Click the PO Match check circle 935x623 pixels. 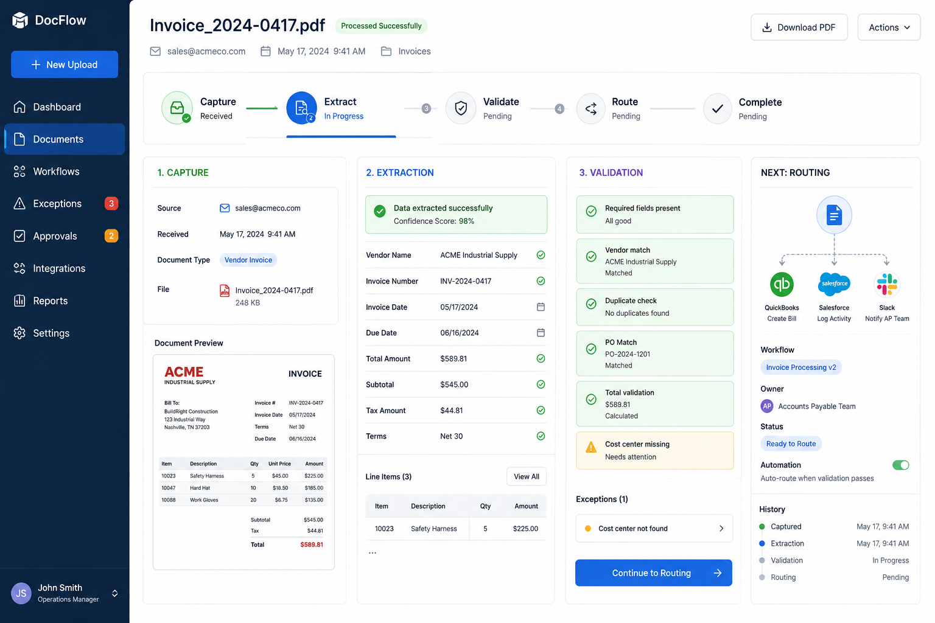[591, 349]
